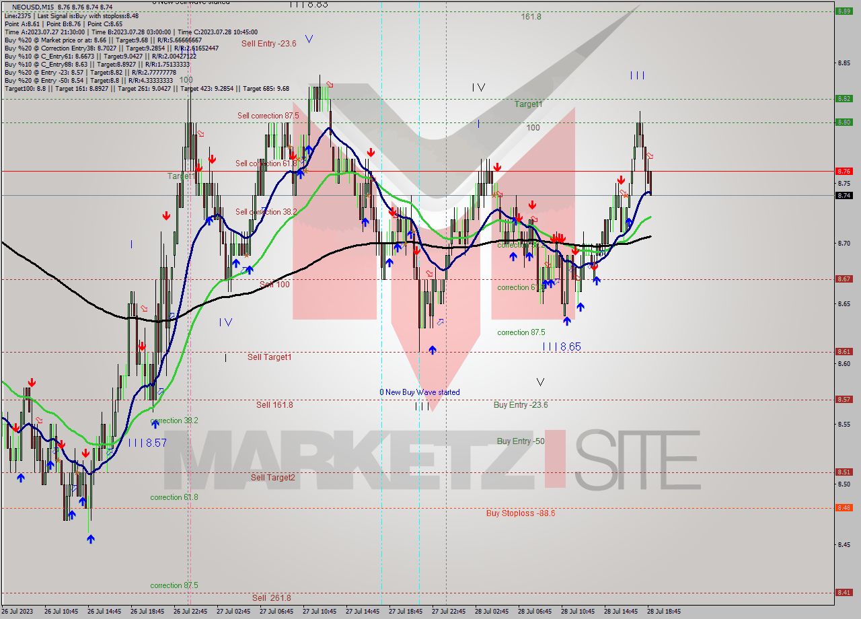The image size is (861, 619).
Task: Click the '26 Jul 22:45' time label
Action: (191, 612)
